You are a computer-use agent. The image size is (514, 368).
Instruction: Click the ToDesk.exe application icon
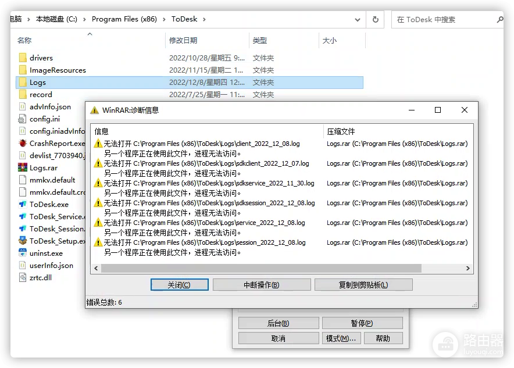pos(23,204)
